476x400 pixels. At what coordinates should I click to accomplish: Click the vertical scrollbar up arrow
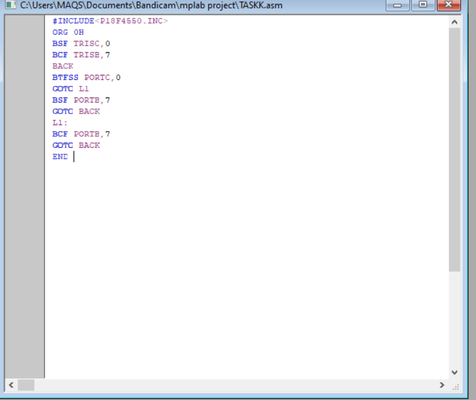(x=454, y=22)
